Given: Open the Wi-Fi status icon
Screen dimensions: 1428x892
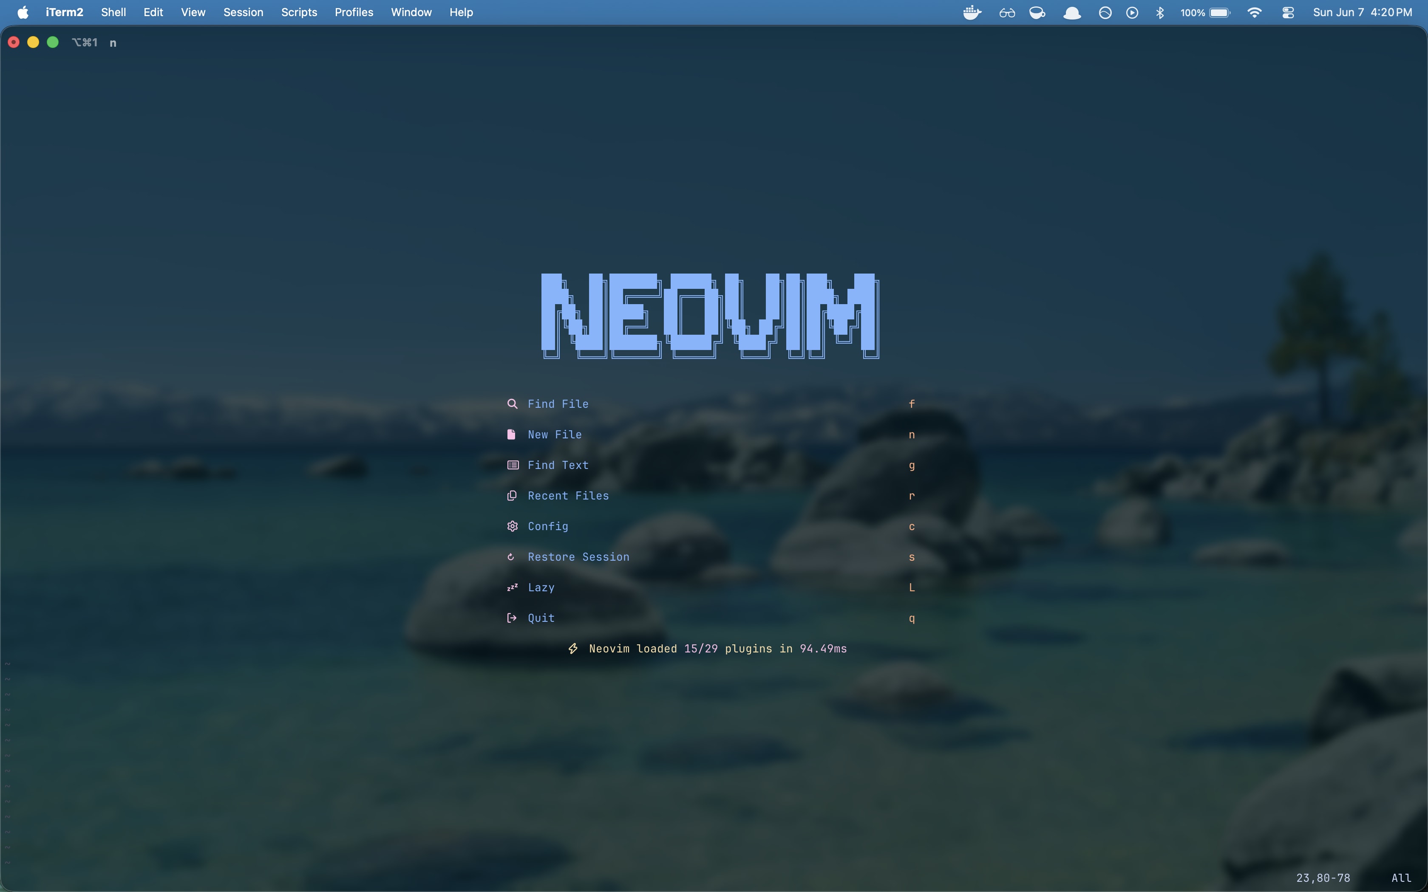Looking at the screenshot, I should pos(1254,12).
